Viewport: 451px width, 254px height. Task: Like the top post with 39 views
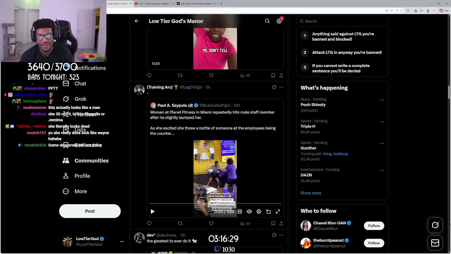click(x=211, y=75)
